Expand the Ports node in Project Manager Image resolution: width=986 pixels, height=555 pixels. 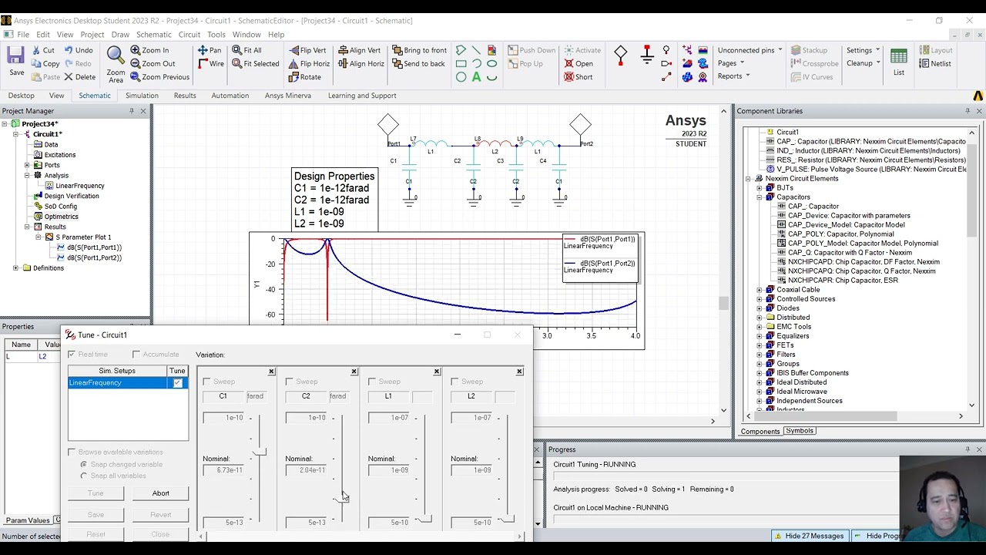[27, 165]
